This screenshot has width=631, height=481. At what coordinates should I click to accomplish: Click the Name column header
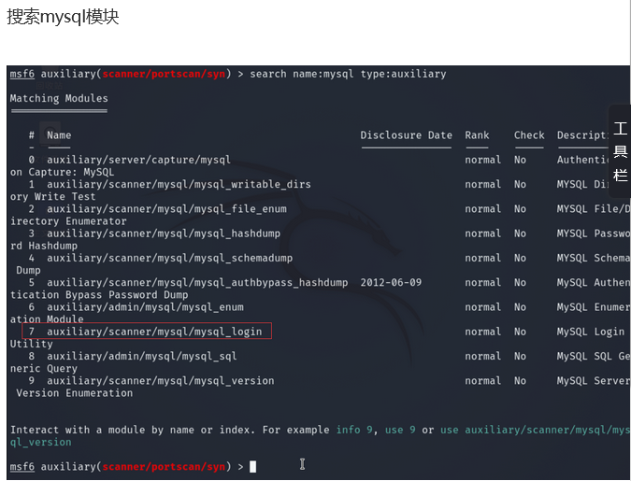coord(59,135)
